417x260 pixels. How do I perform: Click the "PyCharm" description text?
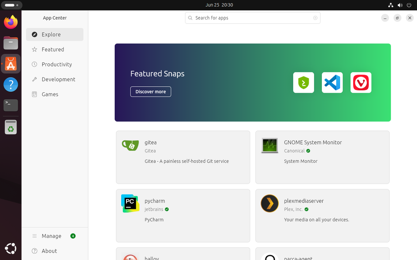(x=154, y=220)
